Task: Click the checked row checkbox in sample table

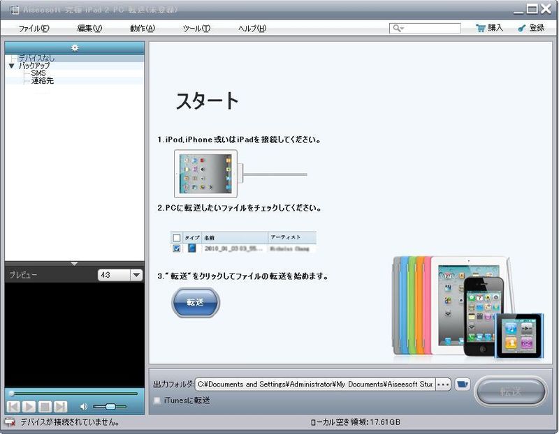Action: click(177, 248)
